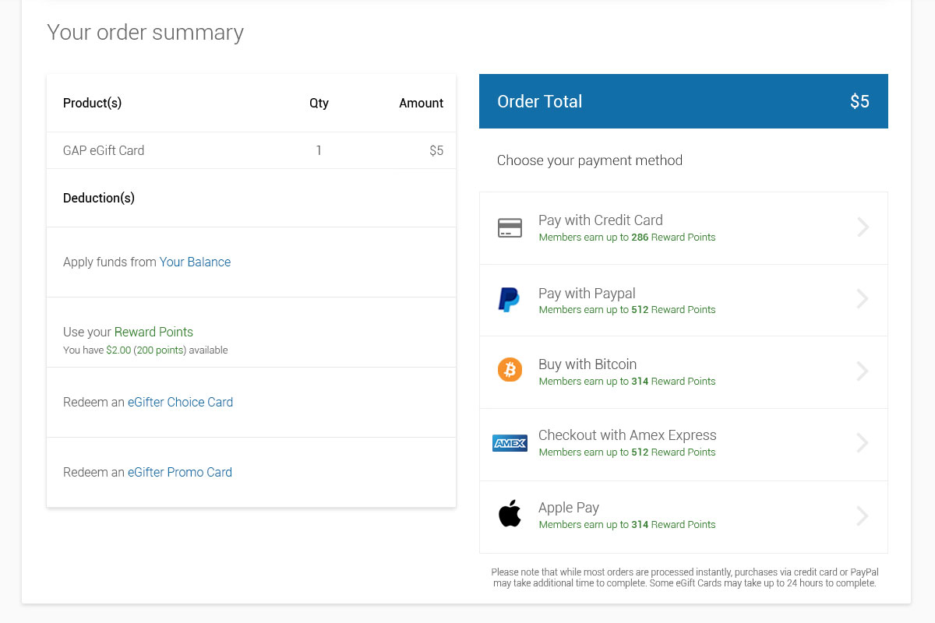Click the Product(s) column header

tap(92, 103)
